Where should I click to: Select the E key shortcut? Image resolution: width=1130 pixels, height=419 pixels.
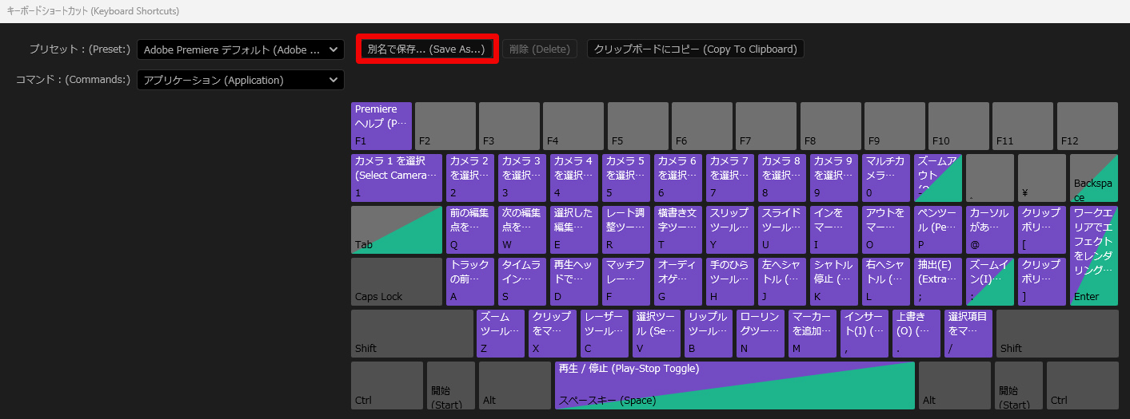pos(574,230)
